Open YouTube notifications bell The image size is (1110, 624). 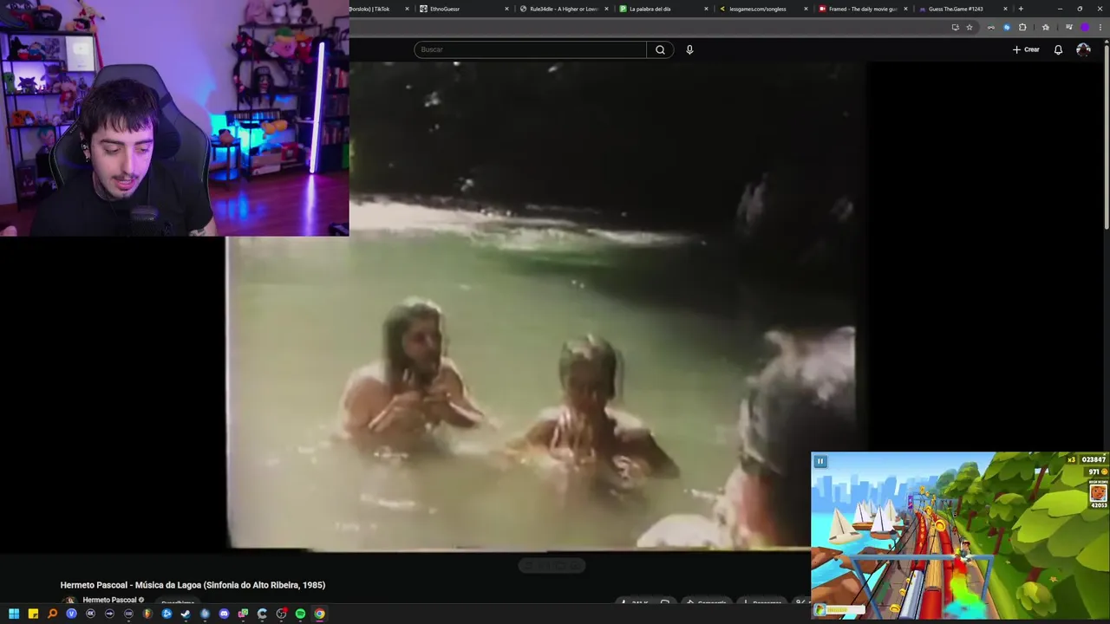tap(1058, 49)
